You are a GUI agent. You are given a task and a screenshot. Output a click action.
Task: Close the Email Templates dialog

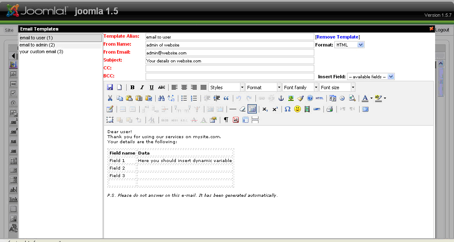[x=431, y=28]
